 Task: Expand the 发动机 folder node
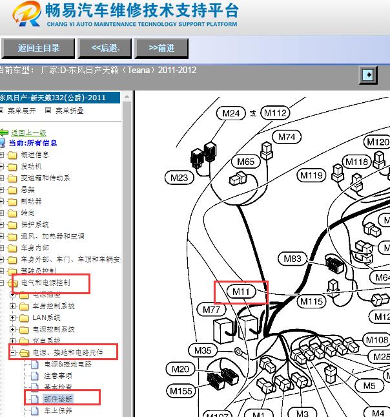[1, 167]
